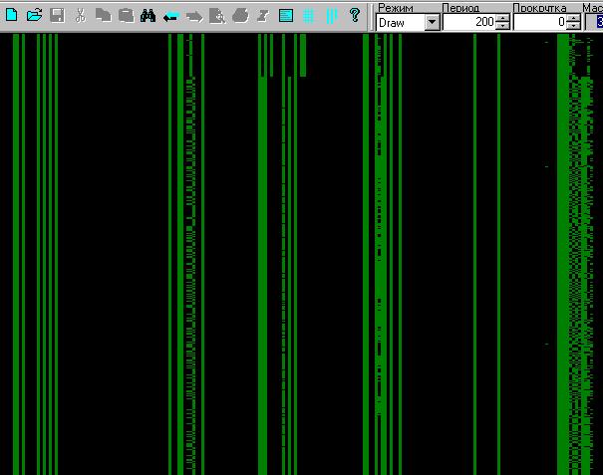Go back with the left arrow icon

tap(170, 17)
